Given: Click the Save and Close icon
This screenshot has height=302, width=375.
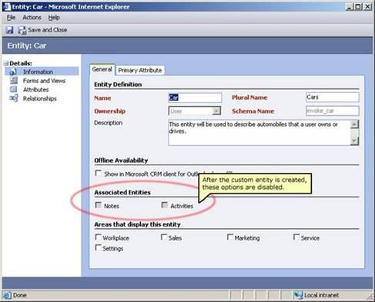Looking at the screenshot, I should tap(22, 30).
